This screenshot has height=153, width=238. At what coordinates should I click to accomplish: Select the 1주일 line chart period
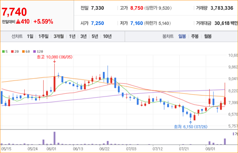tap(44, 36)
